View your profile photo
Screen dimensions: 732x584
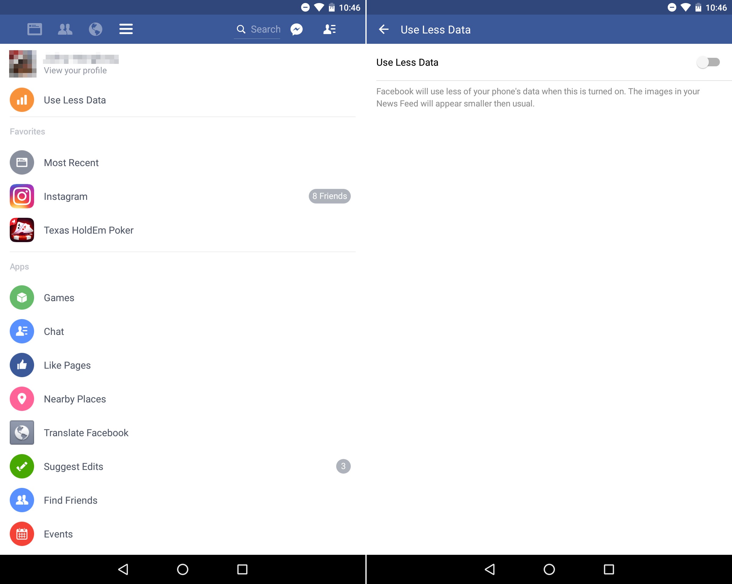[x=22, y=64]
